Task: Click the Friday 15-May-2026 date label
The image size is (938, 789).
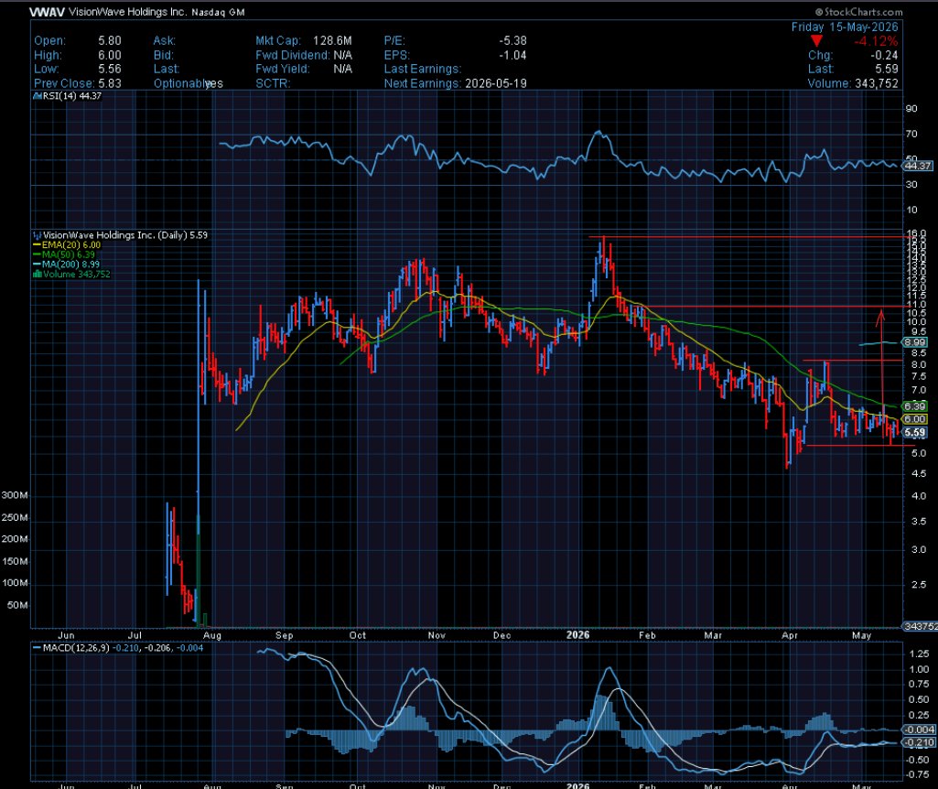Action: [845, 27]
